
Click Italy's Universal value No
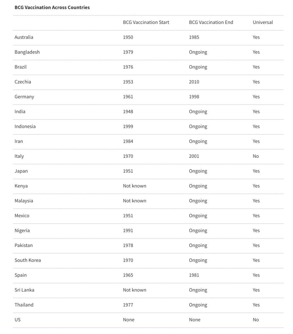[x=256, y=156]
